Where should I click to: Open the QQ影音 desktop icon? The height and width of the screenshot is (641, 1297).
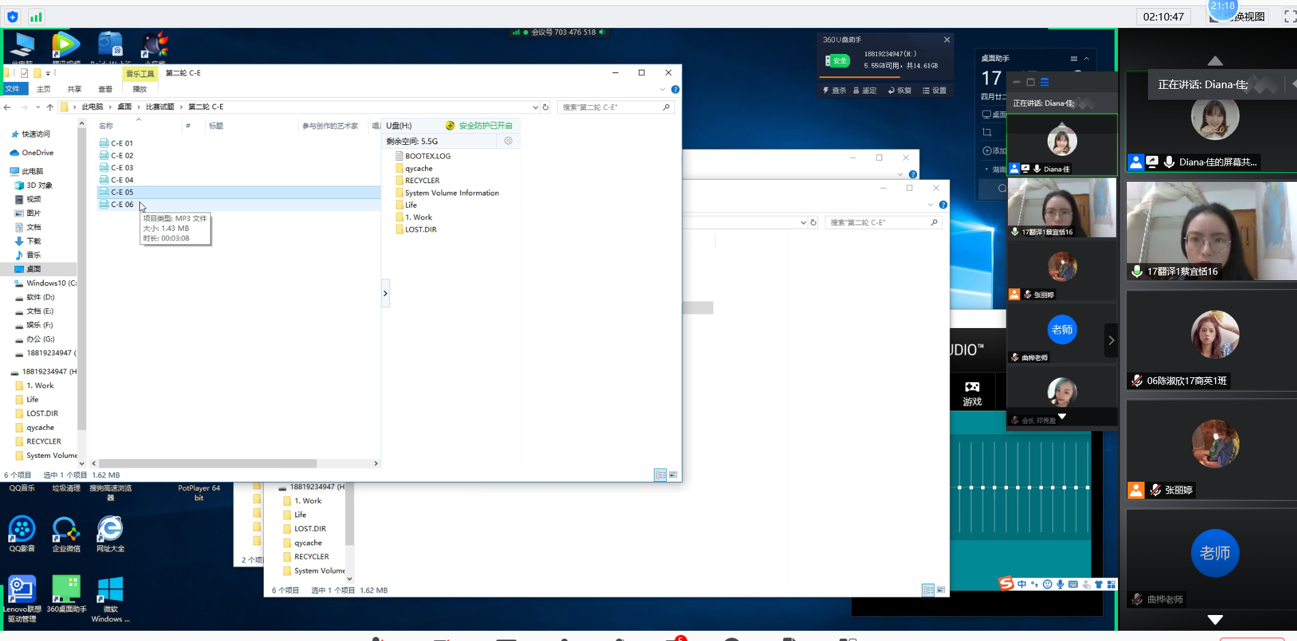pos(22,534)
